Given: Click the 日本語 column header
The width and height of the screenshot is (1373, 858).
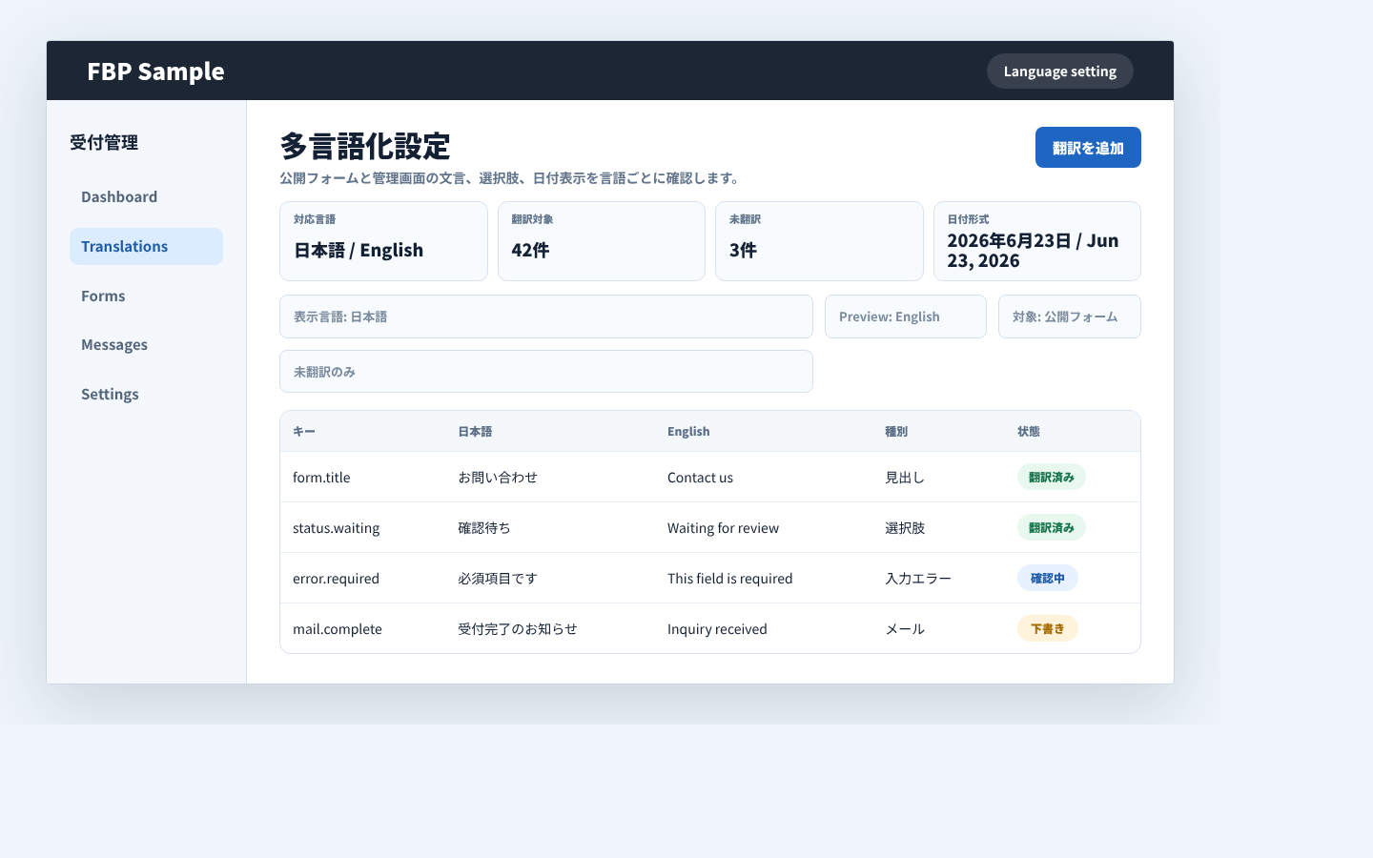Looking at the screenshot, I should 475,432.
